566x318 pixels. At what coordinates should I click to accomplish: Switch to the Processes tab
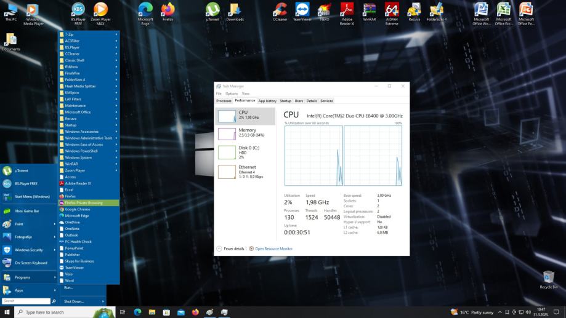click(x=224, y=101)
